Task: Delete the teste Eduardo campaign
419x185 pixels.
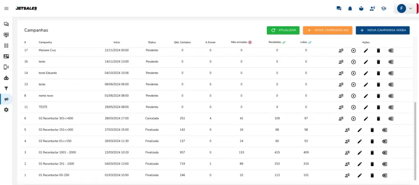Action: point(378,73)
